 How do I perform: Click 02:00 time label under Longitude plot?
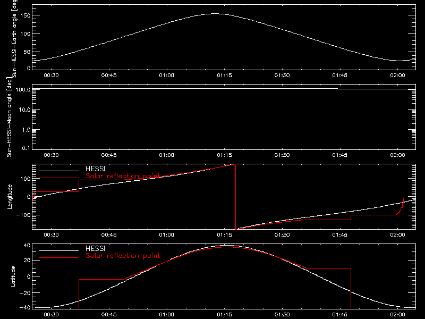(397, 235)
